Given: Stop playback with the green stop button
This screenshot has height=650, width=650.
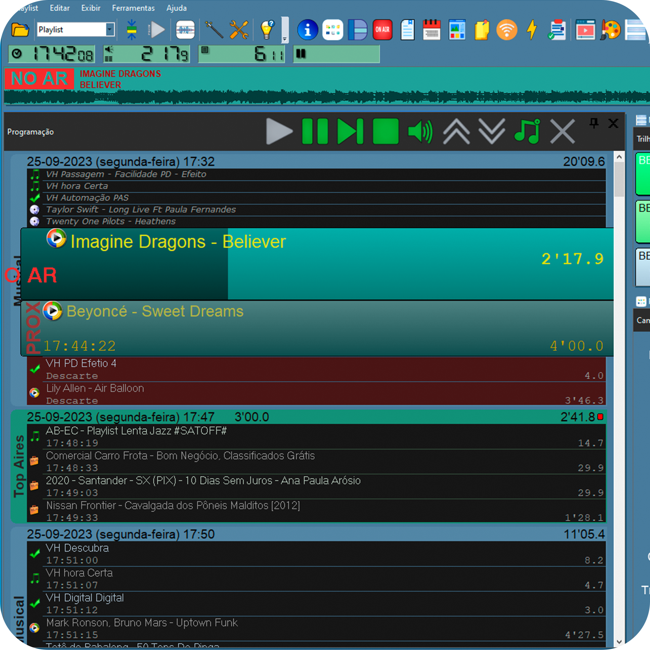Looking at the screenshot, I should click(385, 132).
